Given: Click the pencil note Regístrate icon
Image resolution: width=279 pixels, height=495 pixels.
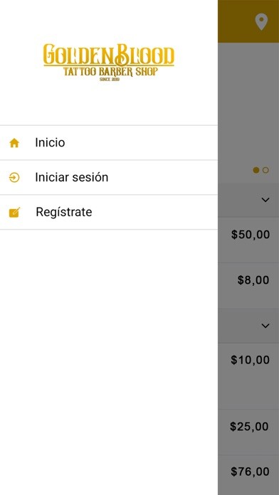Looking at the screenshot, I should (x=14, y=213).
